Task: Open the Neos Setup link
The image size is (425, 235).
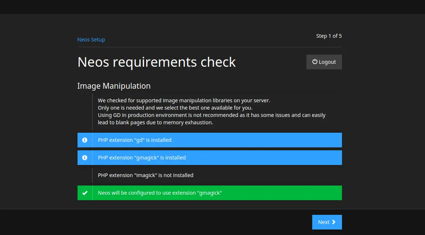Action: (x=91, y=40)
